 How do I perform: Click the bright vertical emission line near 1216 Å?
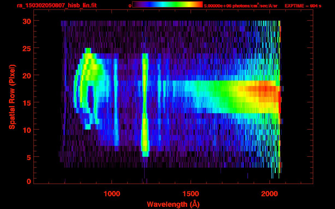[145, 105]
